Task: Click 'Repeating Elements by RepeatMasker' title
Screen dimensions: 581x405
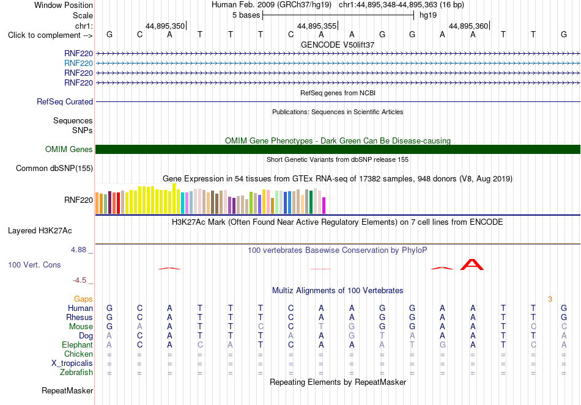Action: [x=338, y=382]
